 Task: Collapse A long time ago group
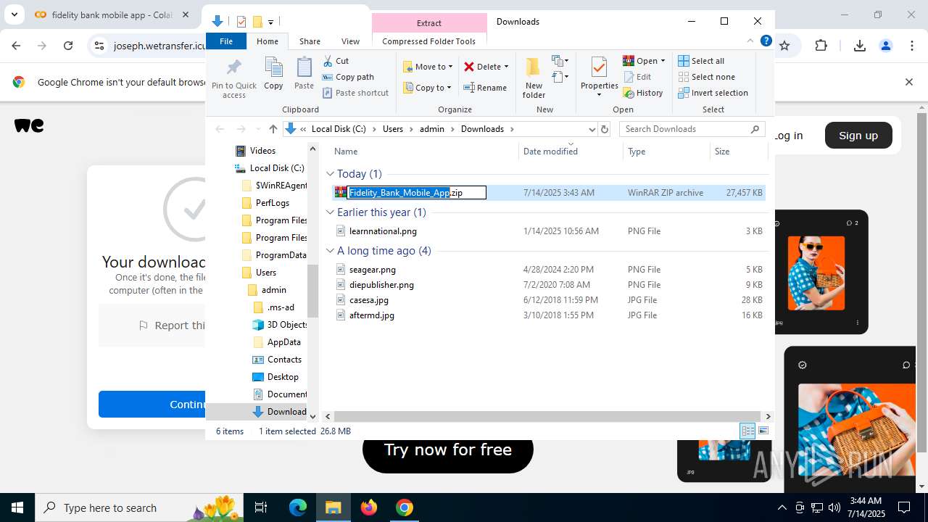point(330,251)
